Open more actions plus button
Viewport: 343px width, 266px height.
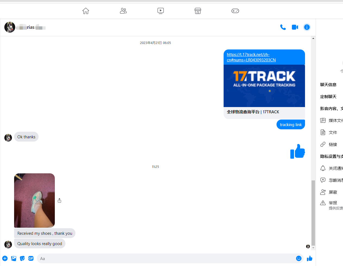tap(5, 258)
